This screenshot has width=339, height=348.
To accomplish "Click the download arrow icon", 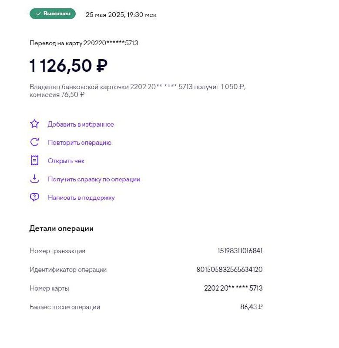I will pyautogui.click(x=34, y=179).
